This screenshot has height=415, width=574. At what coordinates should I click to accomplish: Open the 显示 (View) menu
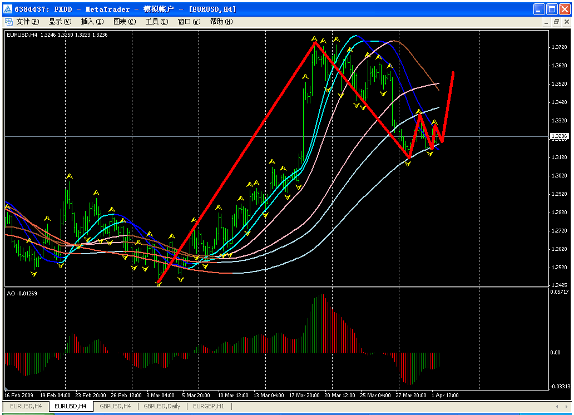click(60, 22)
